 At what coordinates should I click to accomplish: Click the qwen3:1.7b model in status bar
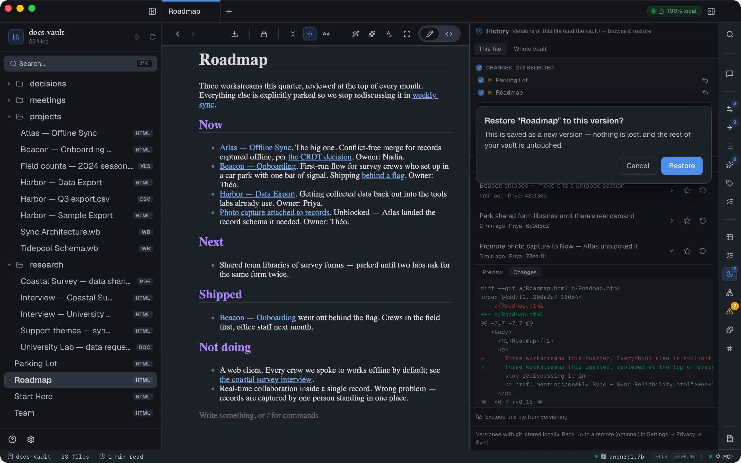[622, 457]
